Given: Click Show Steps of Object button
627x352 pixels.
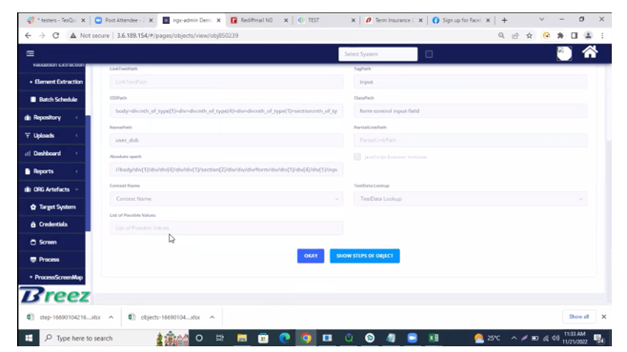Looking at the screenshot, I should [x=365, y=256].
